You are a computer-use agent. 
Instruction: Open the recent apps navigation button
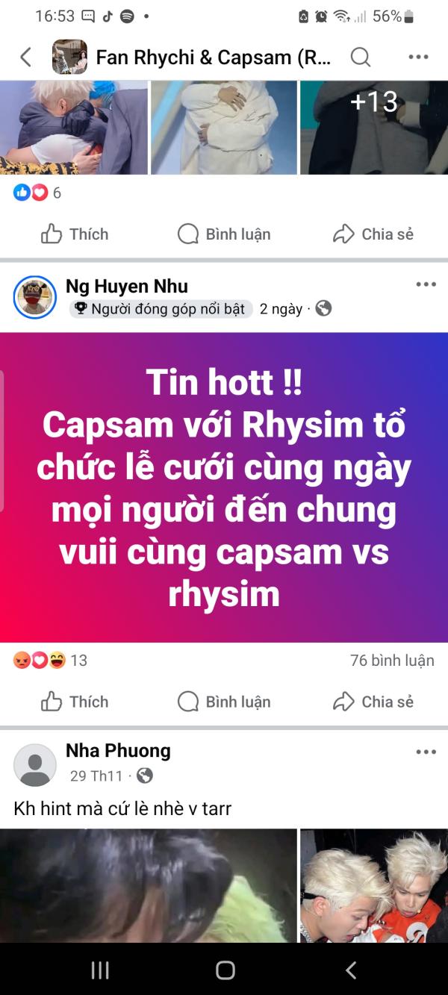[100, 970]
